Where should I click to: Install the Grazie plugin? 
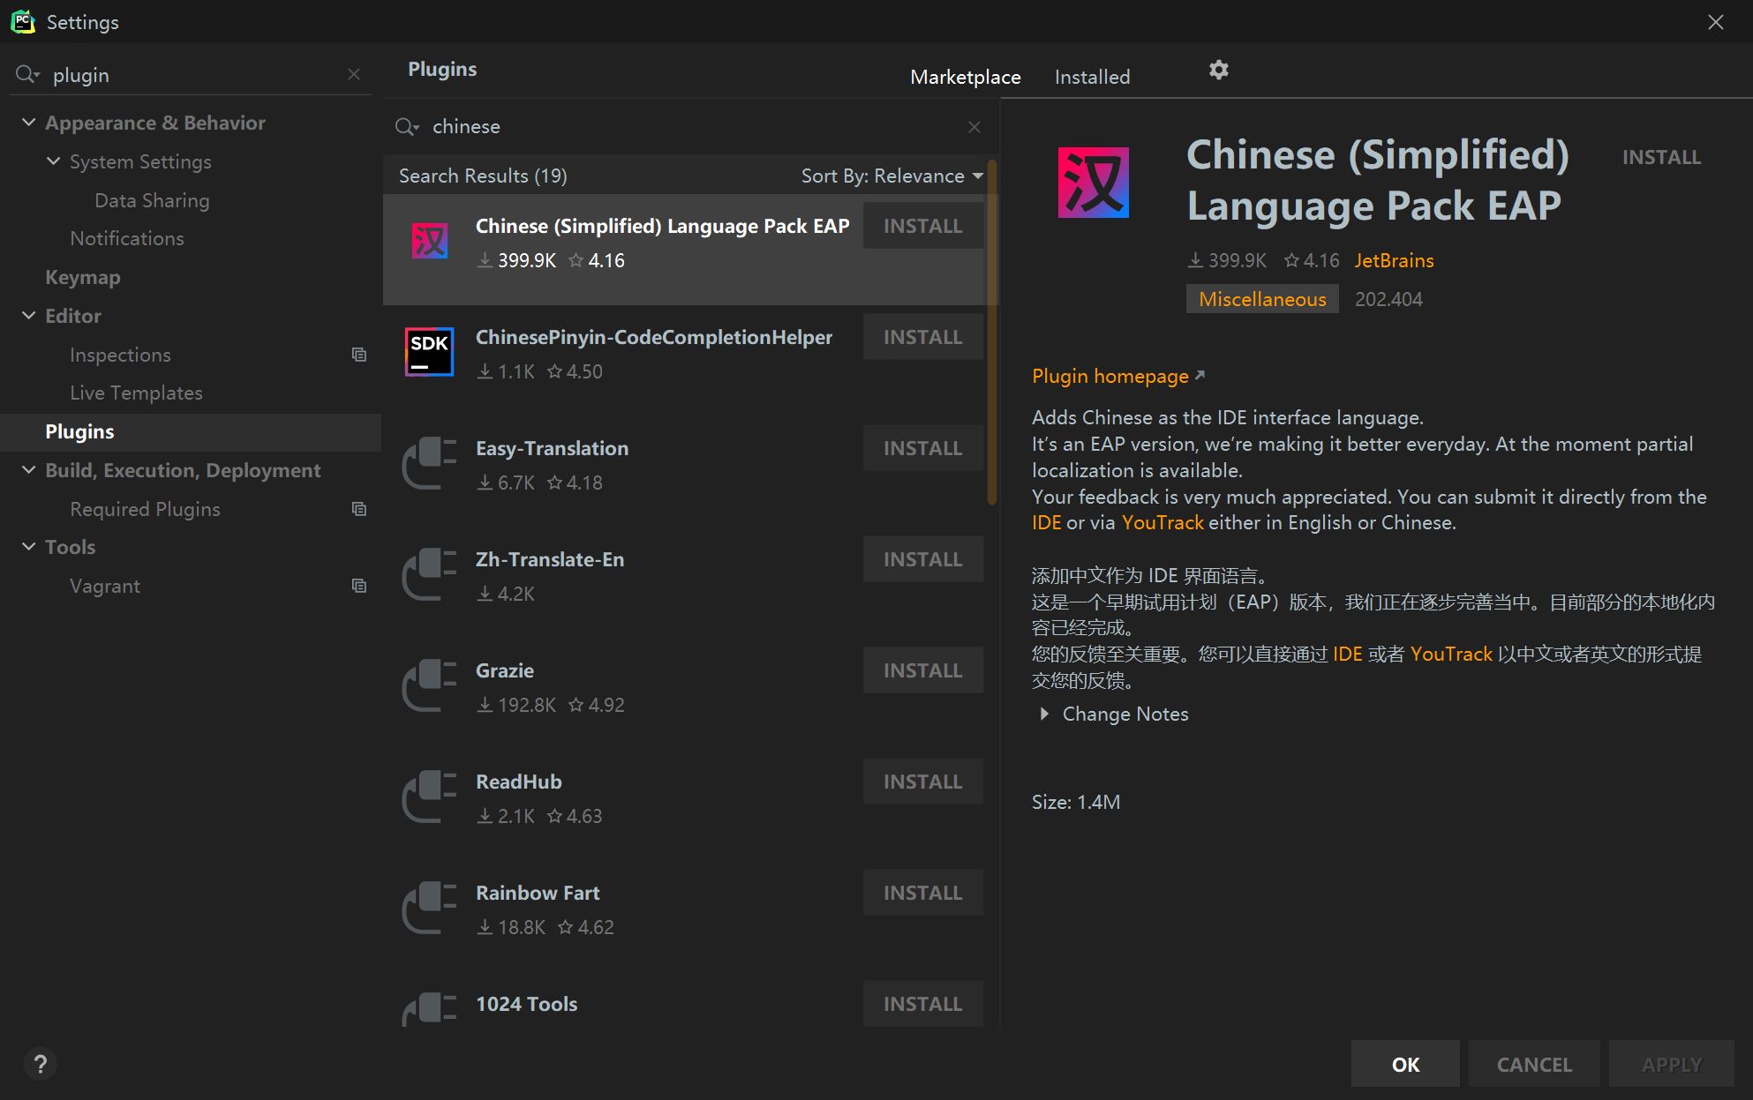(x=922, y=670)
